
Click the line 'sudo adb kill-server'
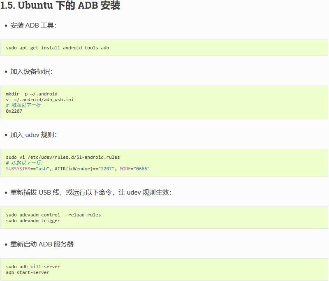(x=33, y=267)
